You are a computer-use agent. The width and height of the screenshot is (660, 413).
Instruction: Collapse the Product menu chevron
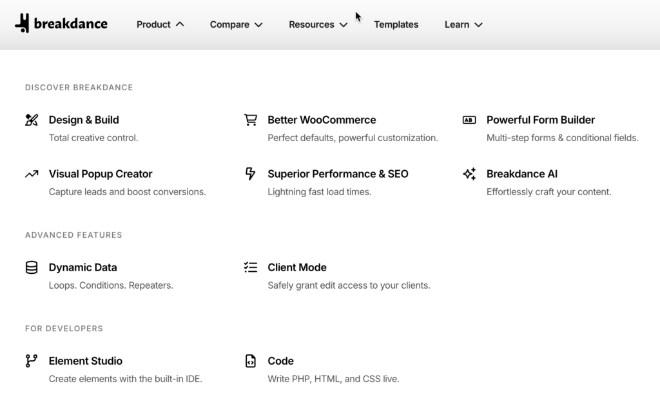point(180,24)
